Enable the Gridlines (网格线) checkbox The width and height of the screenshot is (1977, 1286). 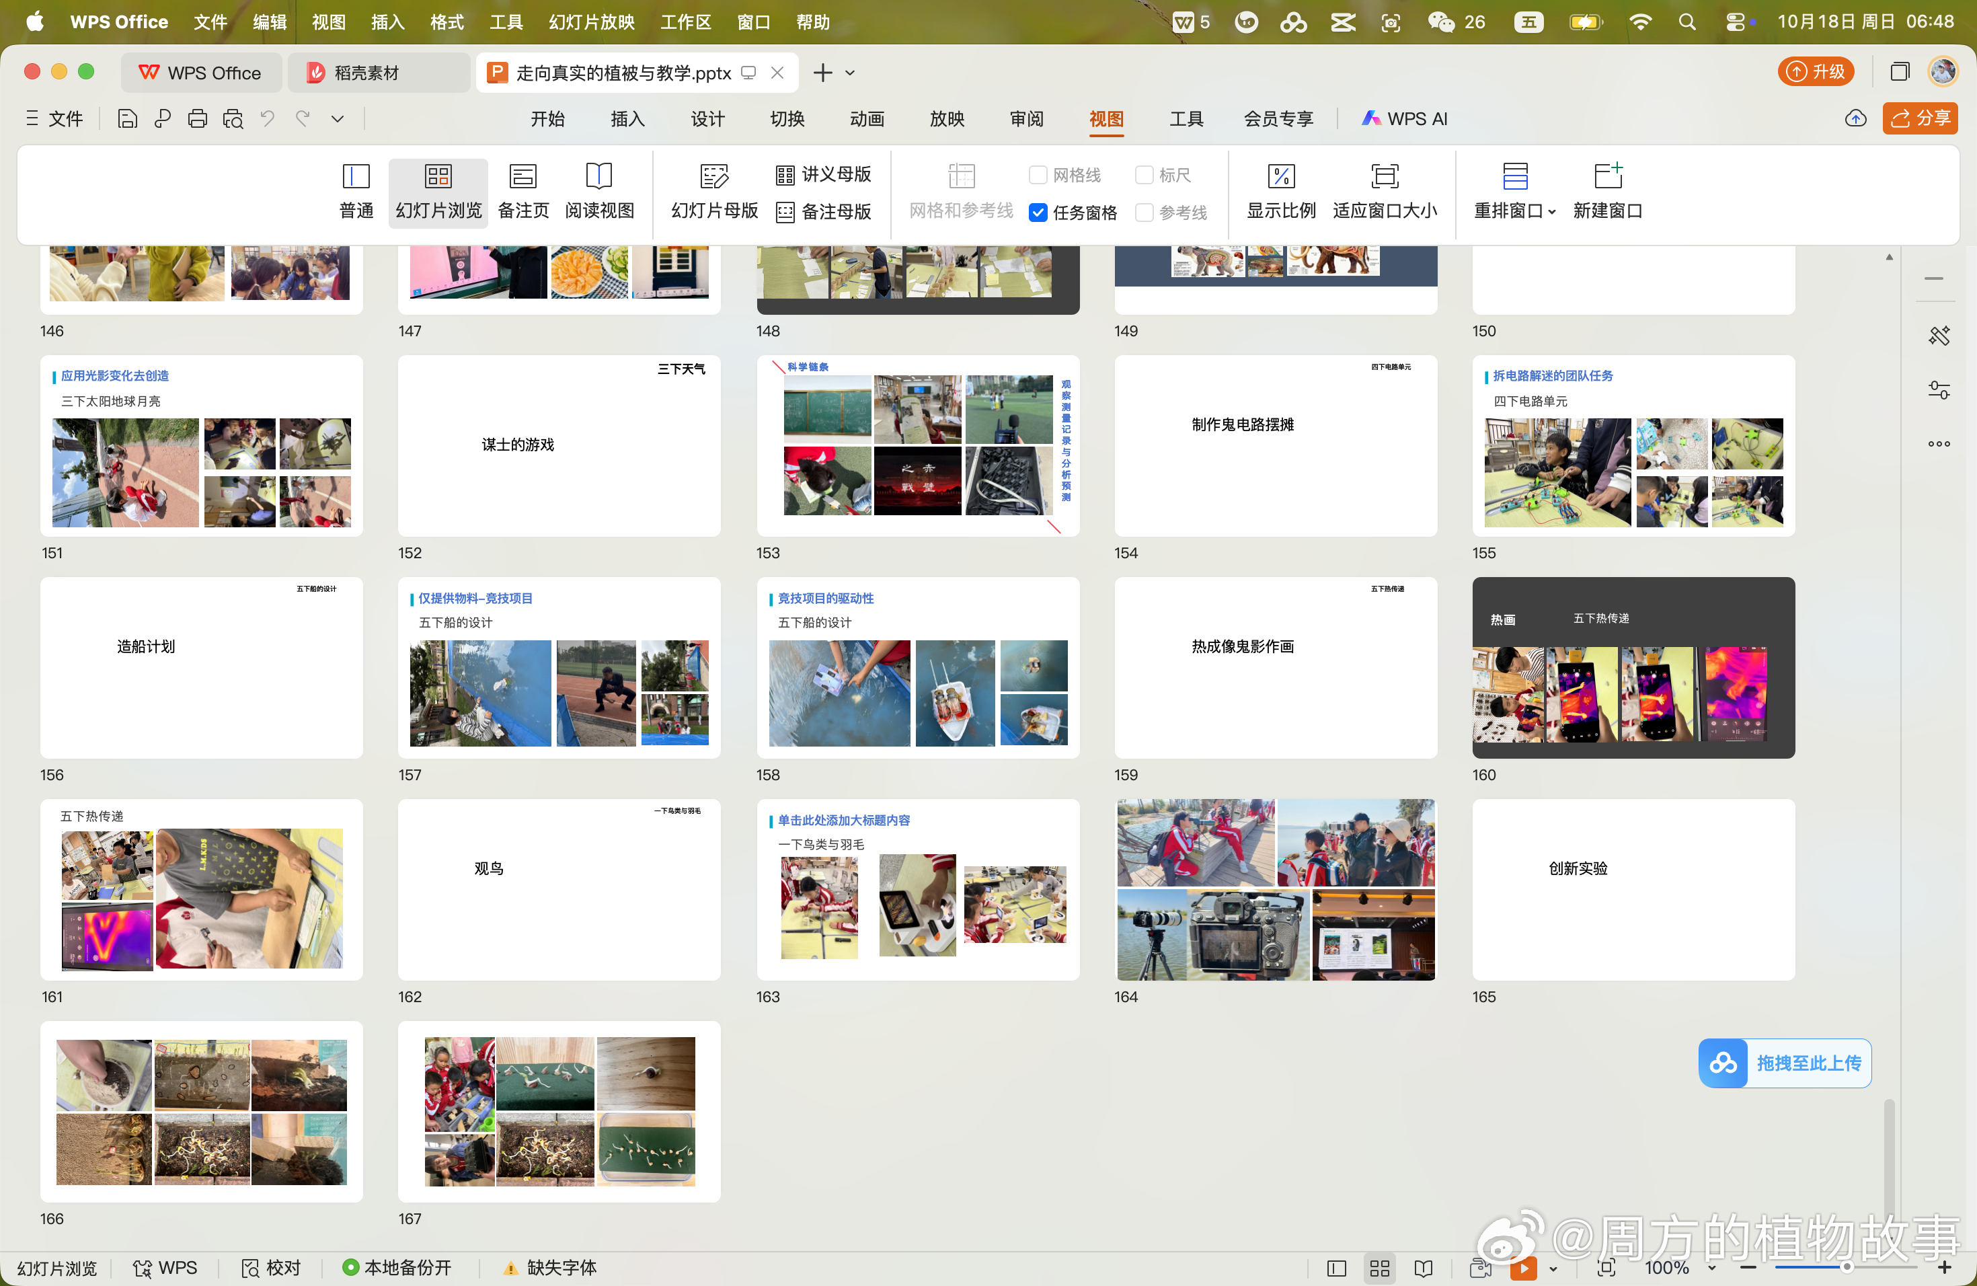(1037, 174)
